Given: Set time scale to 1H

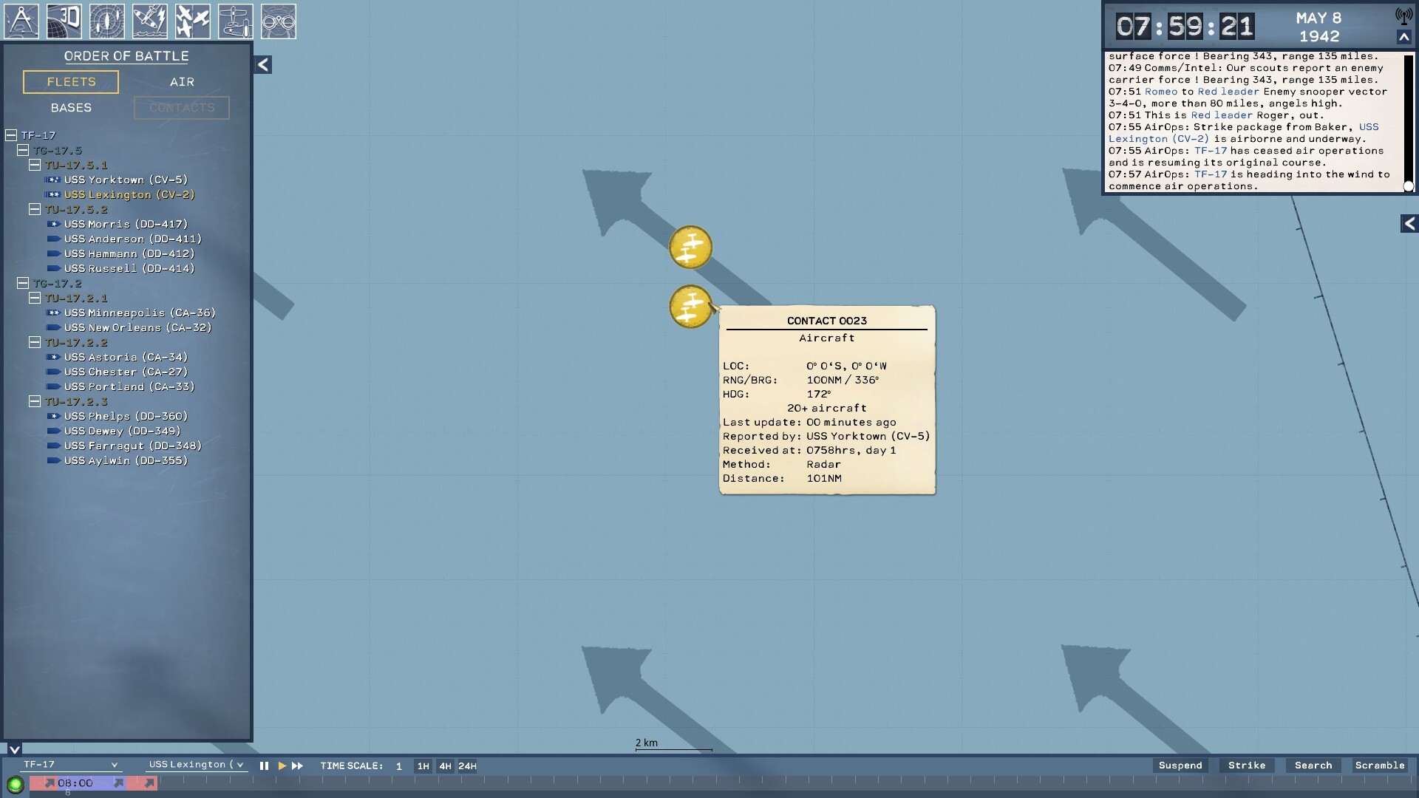Looking at the screenshot, I should (423, 766).
